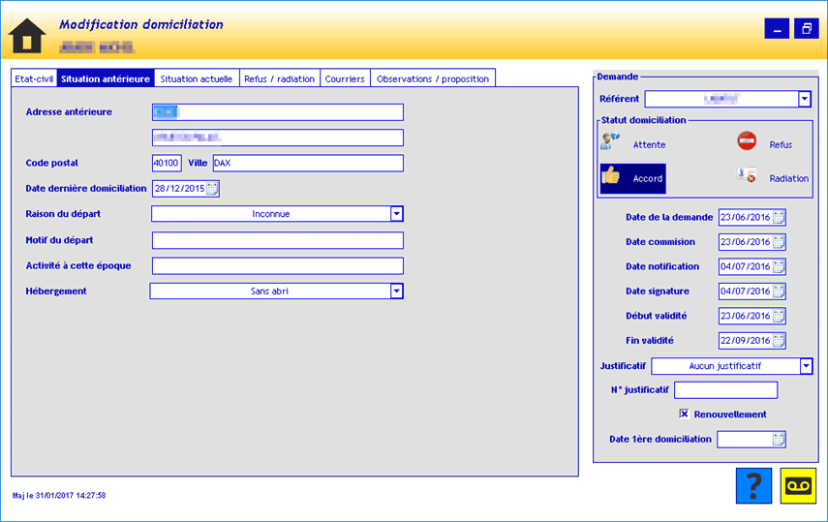Open the Situation actuelle tab
The width and height of the screenshot is (828, 522).
click(x=196, y=78)
